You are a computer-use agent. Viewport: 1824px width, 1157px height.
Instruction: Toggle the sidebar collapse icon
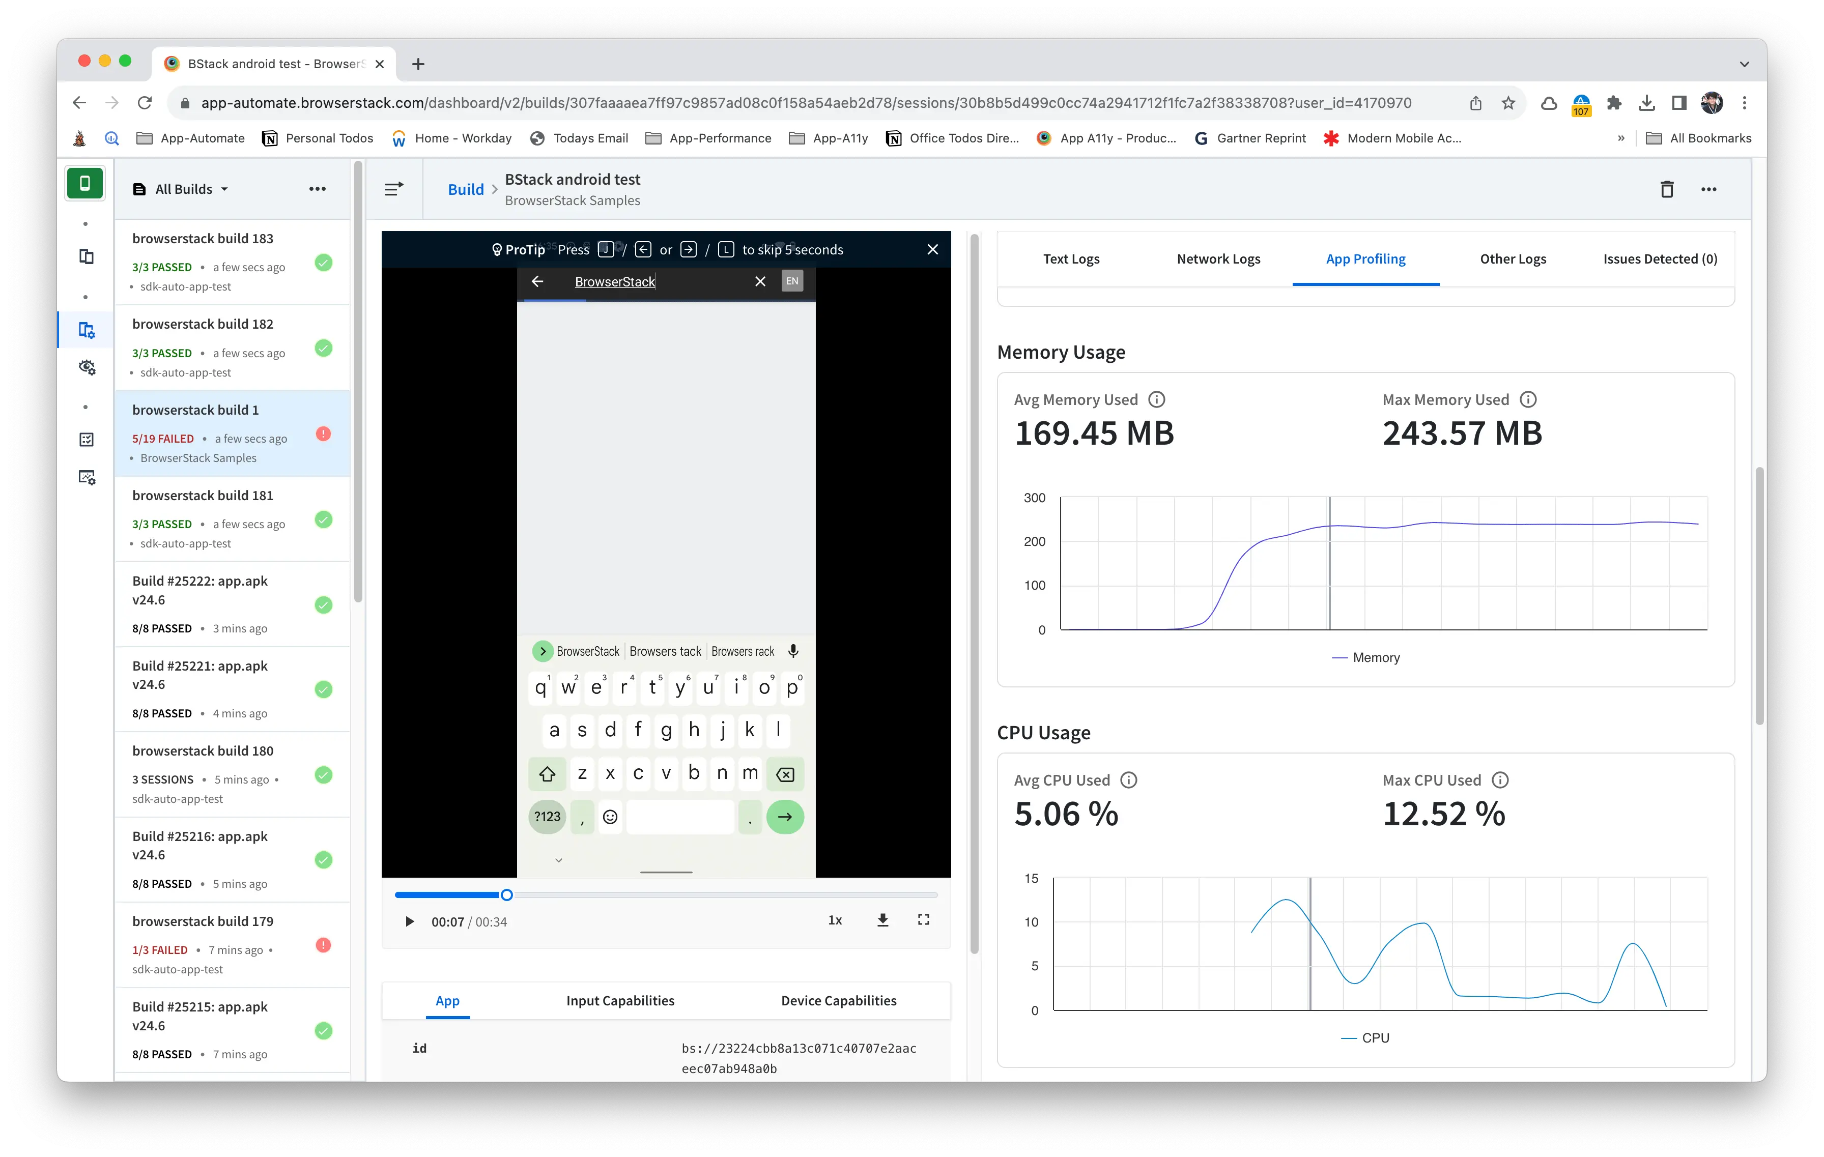click(x=394, y=189)
